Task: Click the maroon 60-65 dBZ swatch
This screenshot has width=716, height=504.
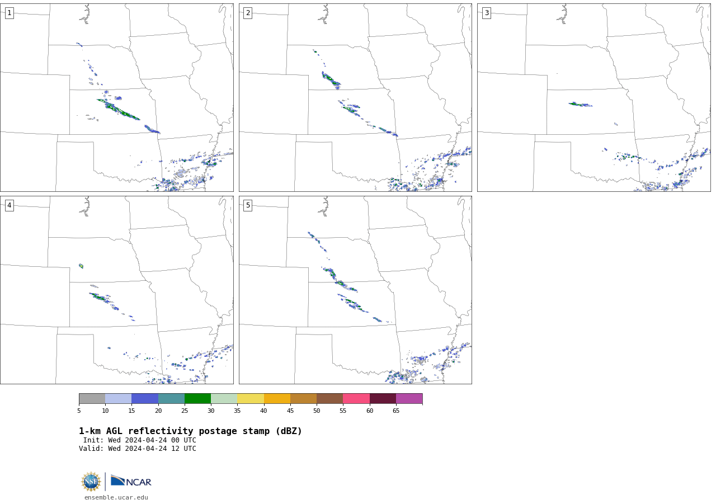Action: [x=383, y=398]
